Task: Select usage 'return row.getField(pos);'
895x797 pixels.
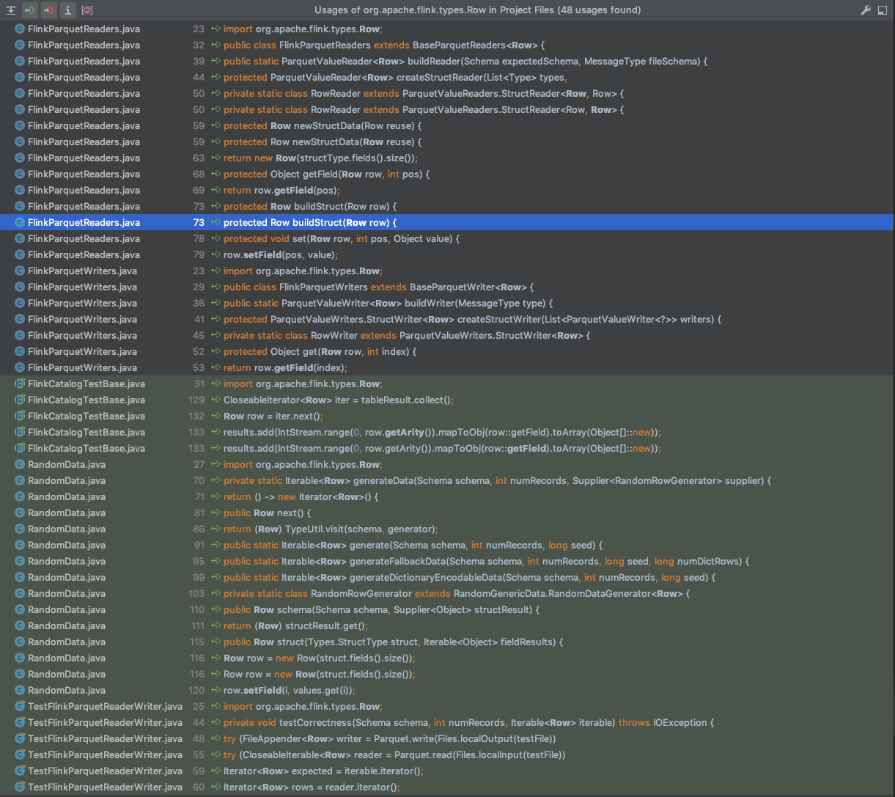Action: click(x=281, y=191)
